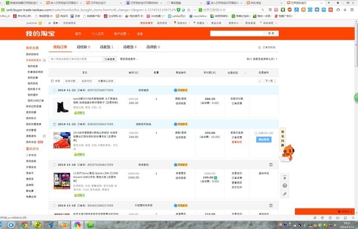Open the favorites dropdown in the top bar

pyautogui.click(x=200, y=23)
